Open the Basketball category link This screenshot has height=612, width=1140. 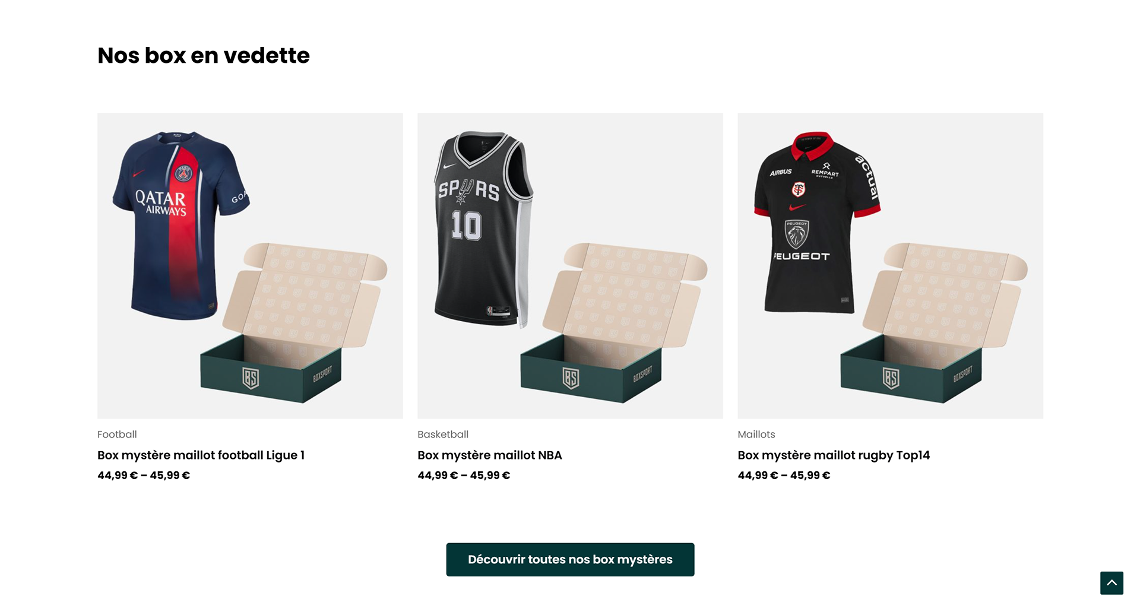[x=443, y=434]
